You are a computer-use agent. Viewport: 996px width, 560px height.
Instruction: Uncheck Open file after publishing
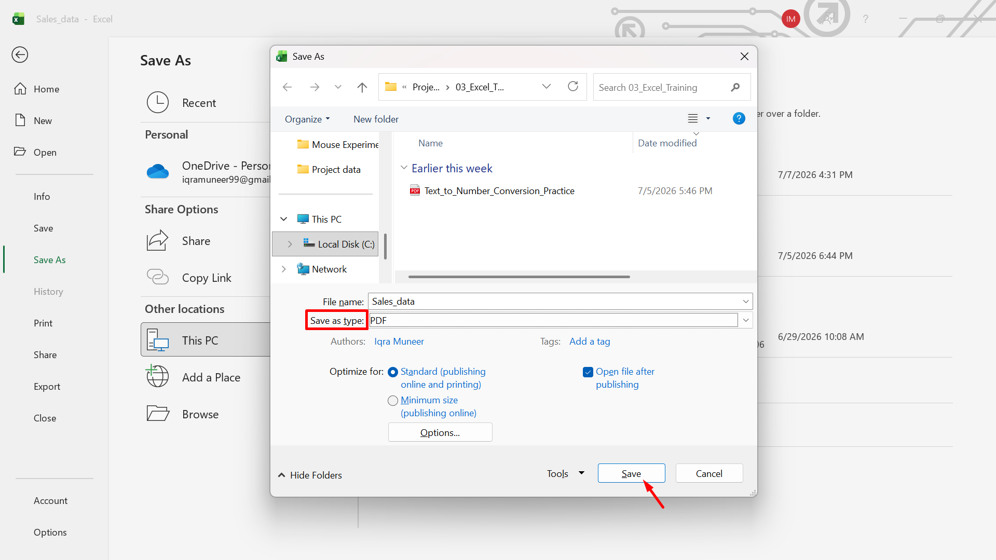pos(588,372)
